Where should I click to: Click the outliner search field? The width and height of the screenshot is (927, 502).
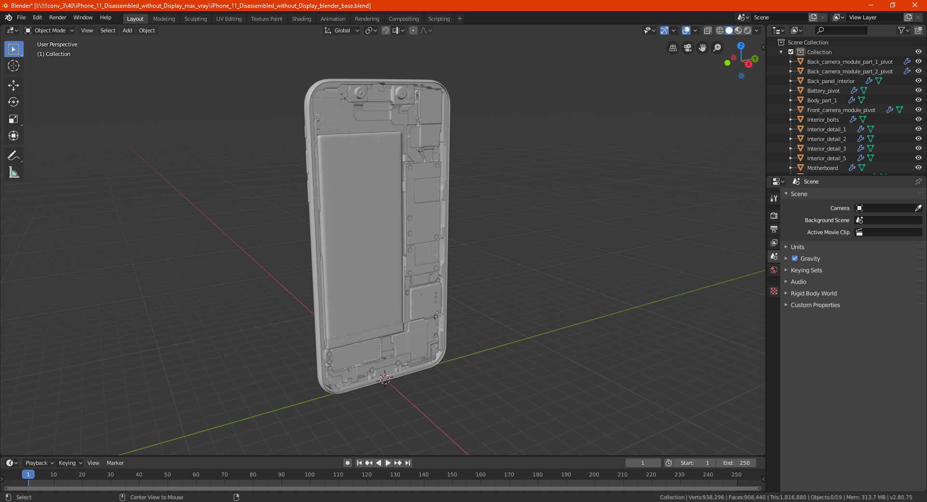tap(841, 30)
